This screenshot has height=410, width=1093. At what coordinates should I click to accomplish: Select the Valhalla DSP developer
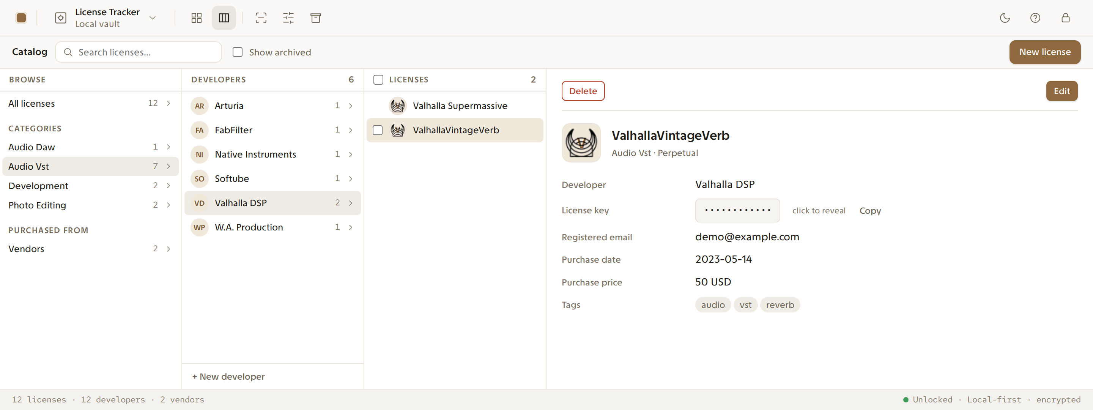coord(272,203)
